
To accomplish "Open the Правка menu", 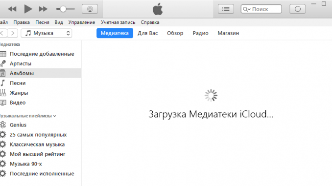I will coord(22,22).
